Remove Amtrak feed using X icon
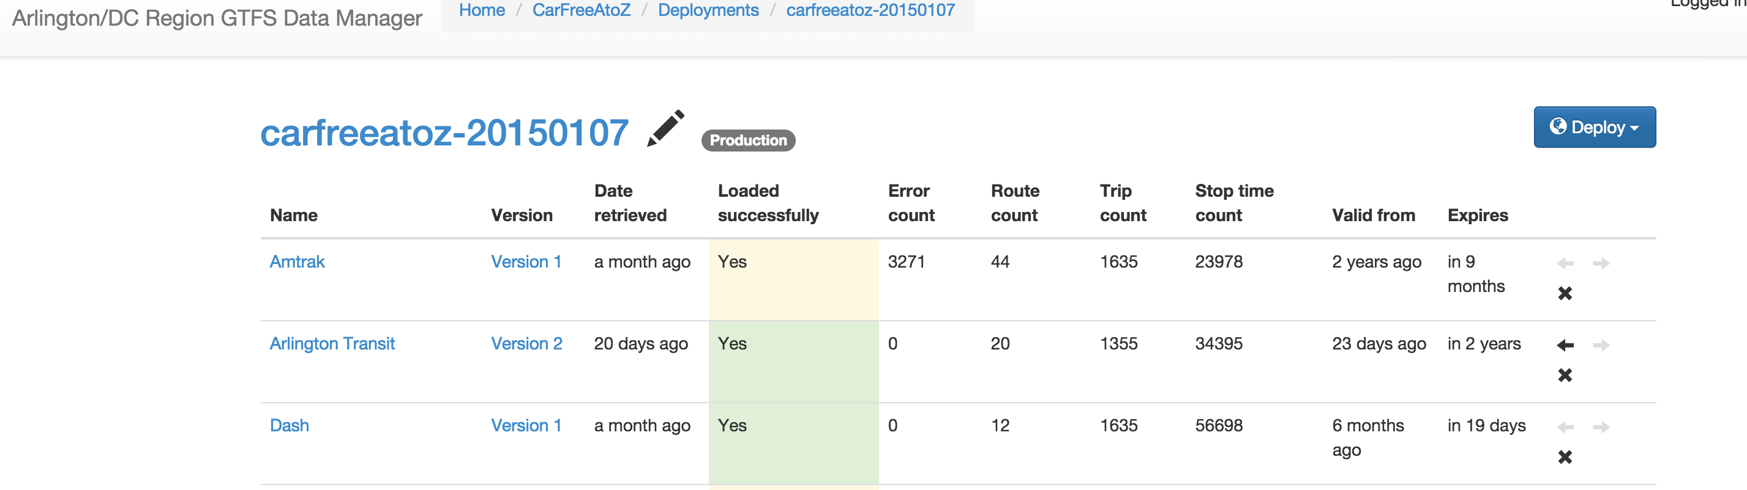1747x490 pixels. 1565,293
